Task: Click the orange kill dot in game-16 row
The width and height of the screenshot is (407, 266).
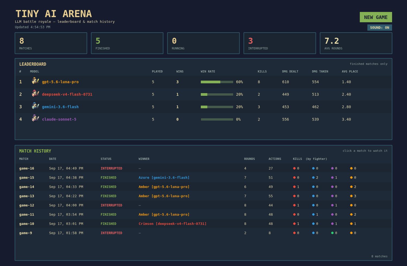Action: [x=351, y=168]
